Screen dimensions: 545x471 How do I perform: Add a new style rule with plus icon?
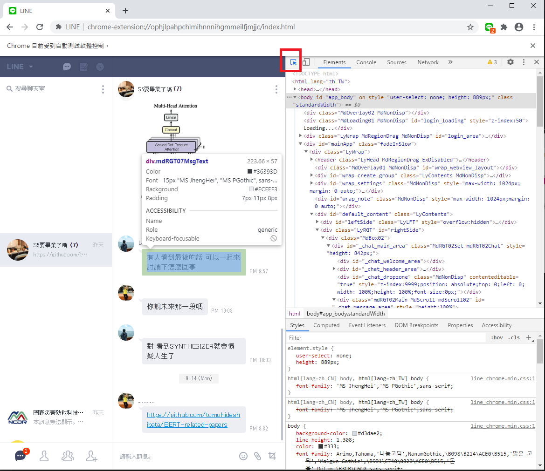[x=529, y=337]
